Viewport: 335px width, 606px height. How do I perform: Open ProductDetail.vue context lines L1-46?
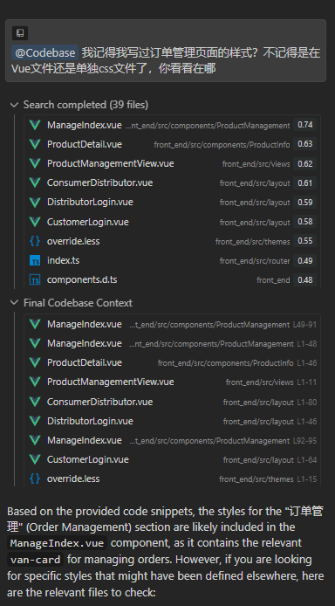pyautogui.click(x=172, y=362)
